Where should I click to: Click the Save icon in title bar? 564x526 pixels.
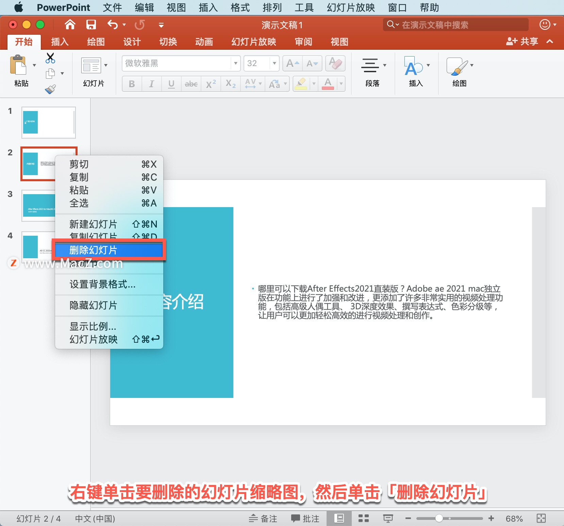pyautogui.click(x=91, y=25)
